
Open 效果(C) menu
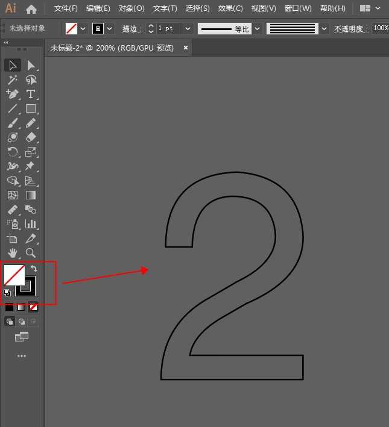pyautogui.click(x=230, y=8)
